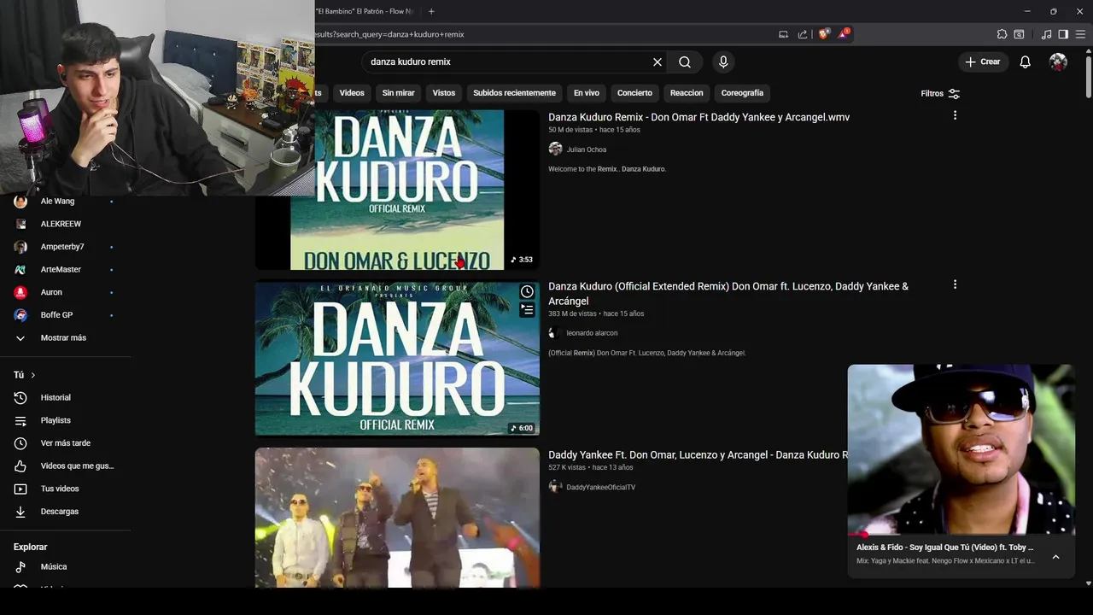Select the Subidos recientemente chip
1093x615 pixels.
point(514,93)
